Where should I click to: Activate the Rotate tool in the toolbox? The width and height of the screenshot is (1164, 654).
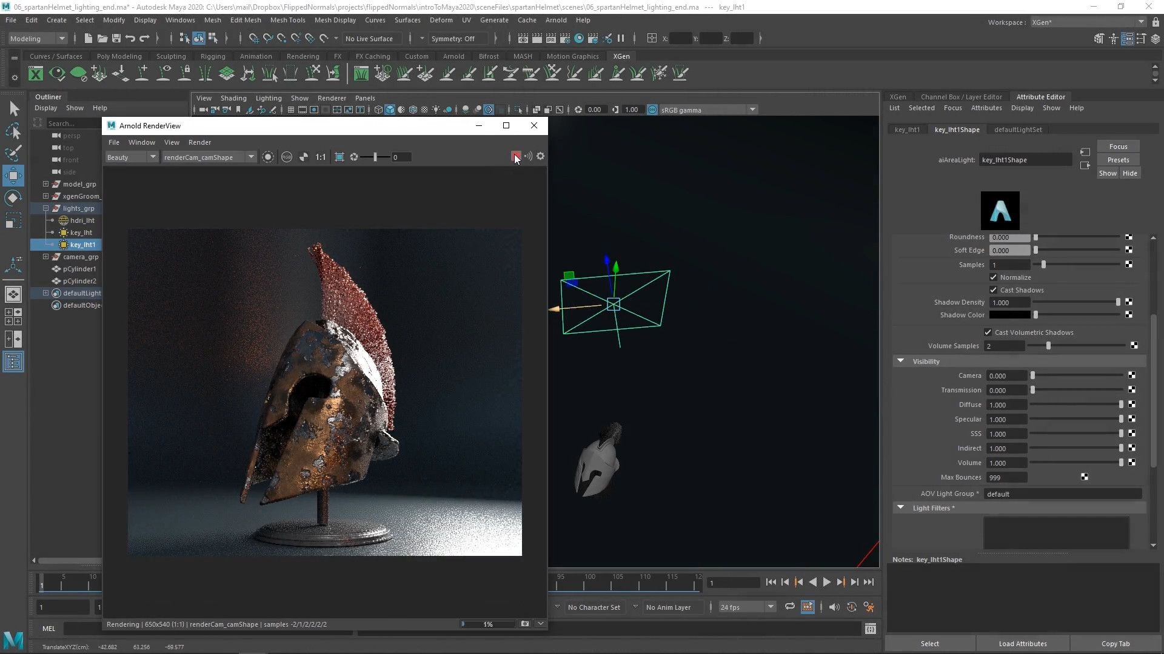point(13,198)
